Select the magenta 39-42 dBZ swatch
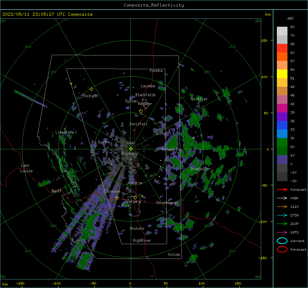 click(x=282, y=108)
